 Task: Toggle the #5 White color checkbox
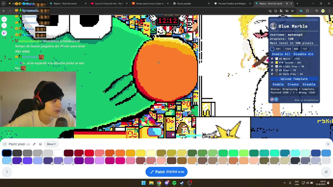[x=272, y=59]
